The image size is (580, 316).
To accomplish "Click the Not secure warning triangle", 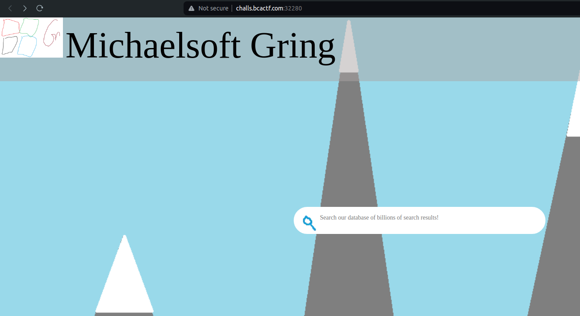I will pyautogui.click(x=191, y=8).
